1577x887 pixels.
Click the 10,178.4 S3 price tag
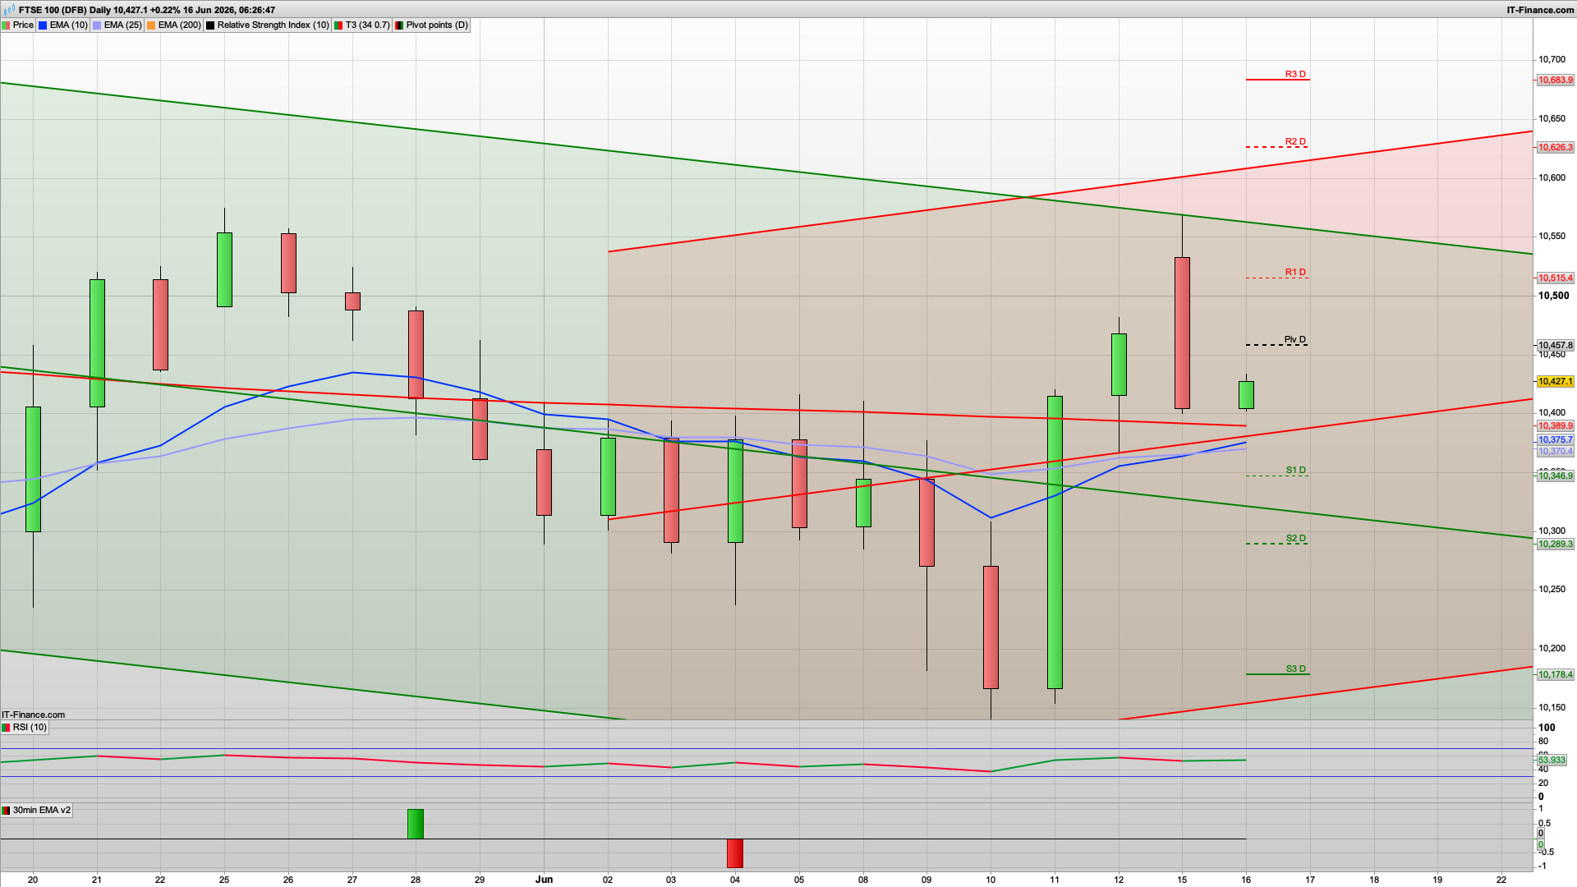point(1556,675)
